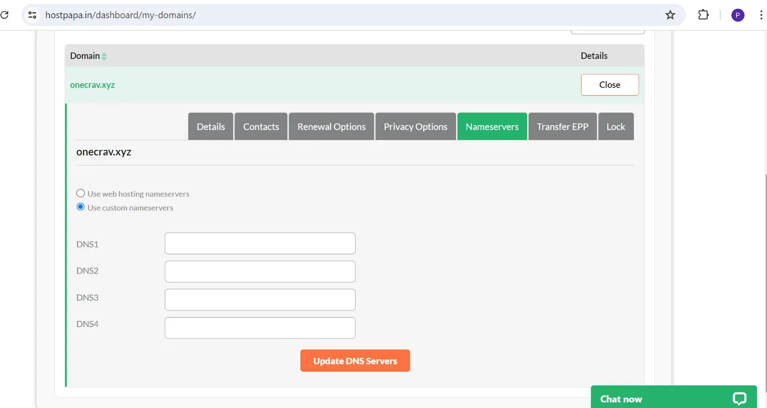Viewport: 767px width, 408px height.
Task: Click the chat bubble icon
Action: 739,398
